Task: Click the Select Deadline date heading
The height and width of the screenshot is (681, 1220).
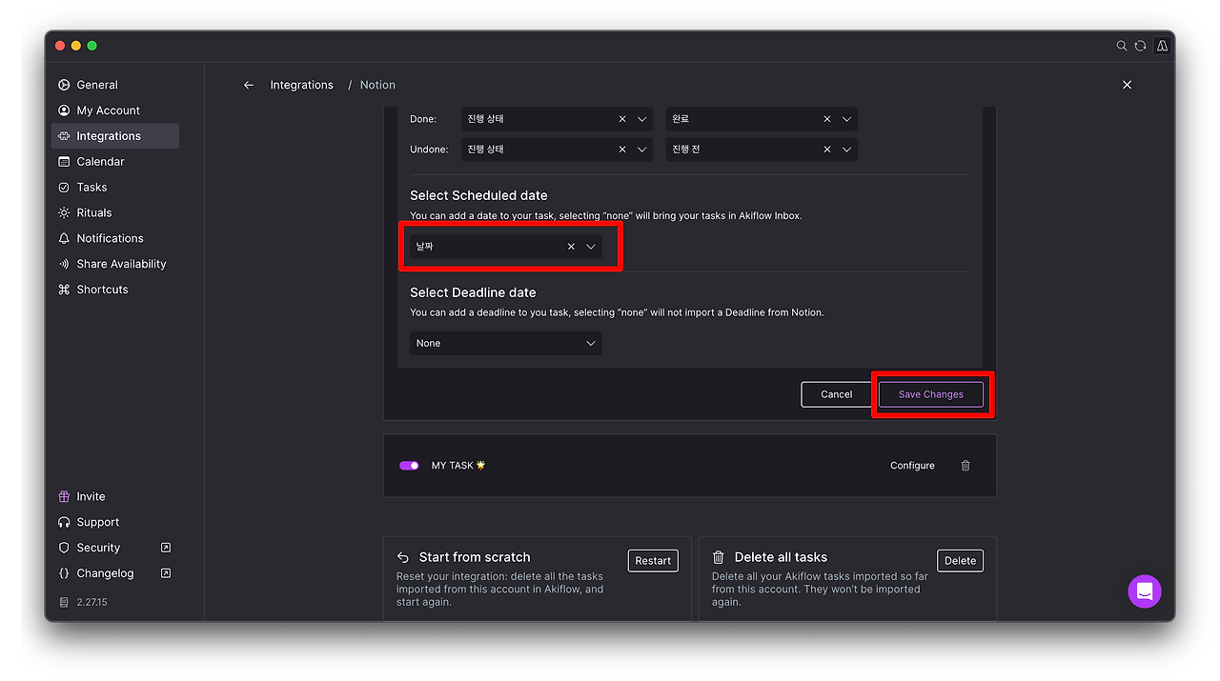Action: pos(473,292)
